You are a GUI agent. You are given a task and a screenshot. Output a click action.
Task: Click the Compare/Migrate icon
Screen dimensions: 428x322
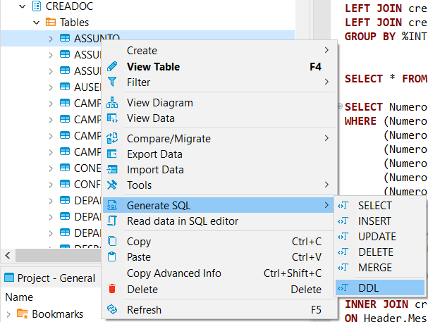tap(112, 139)
